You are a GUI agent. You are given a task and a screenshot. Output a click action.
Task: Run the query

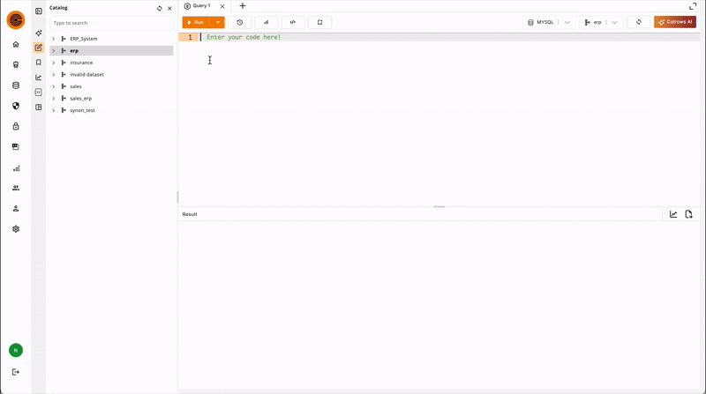(196, 22)
